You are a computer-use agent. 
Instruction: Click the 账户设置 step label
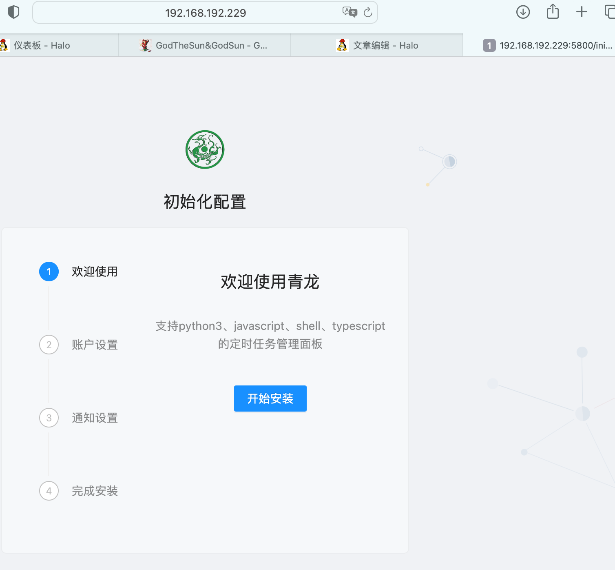coord(95,345)
